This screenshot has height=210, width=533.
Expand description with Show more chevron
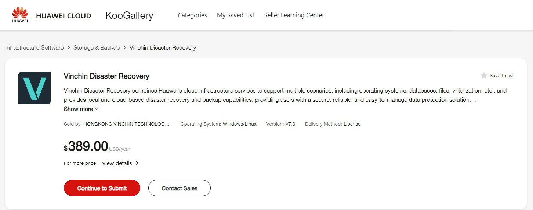coord(97,109)
